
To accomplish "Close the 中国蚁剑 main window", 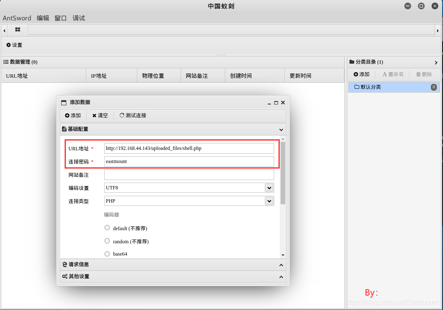I will click(435, 6).
